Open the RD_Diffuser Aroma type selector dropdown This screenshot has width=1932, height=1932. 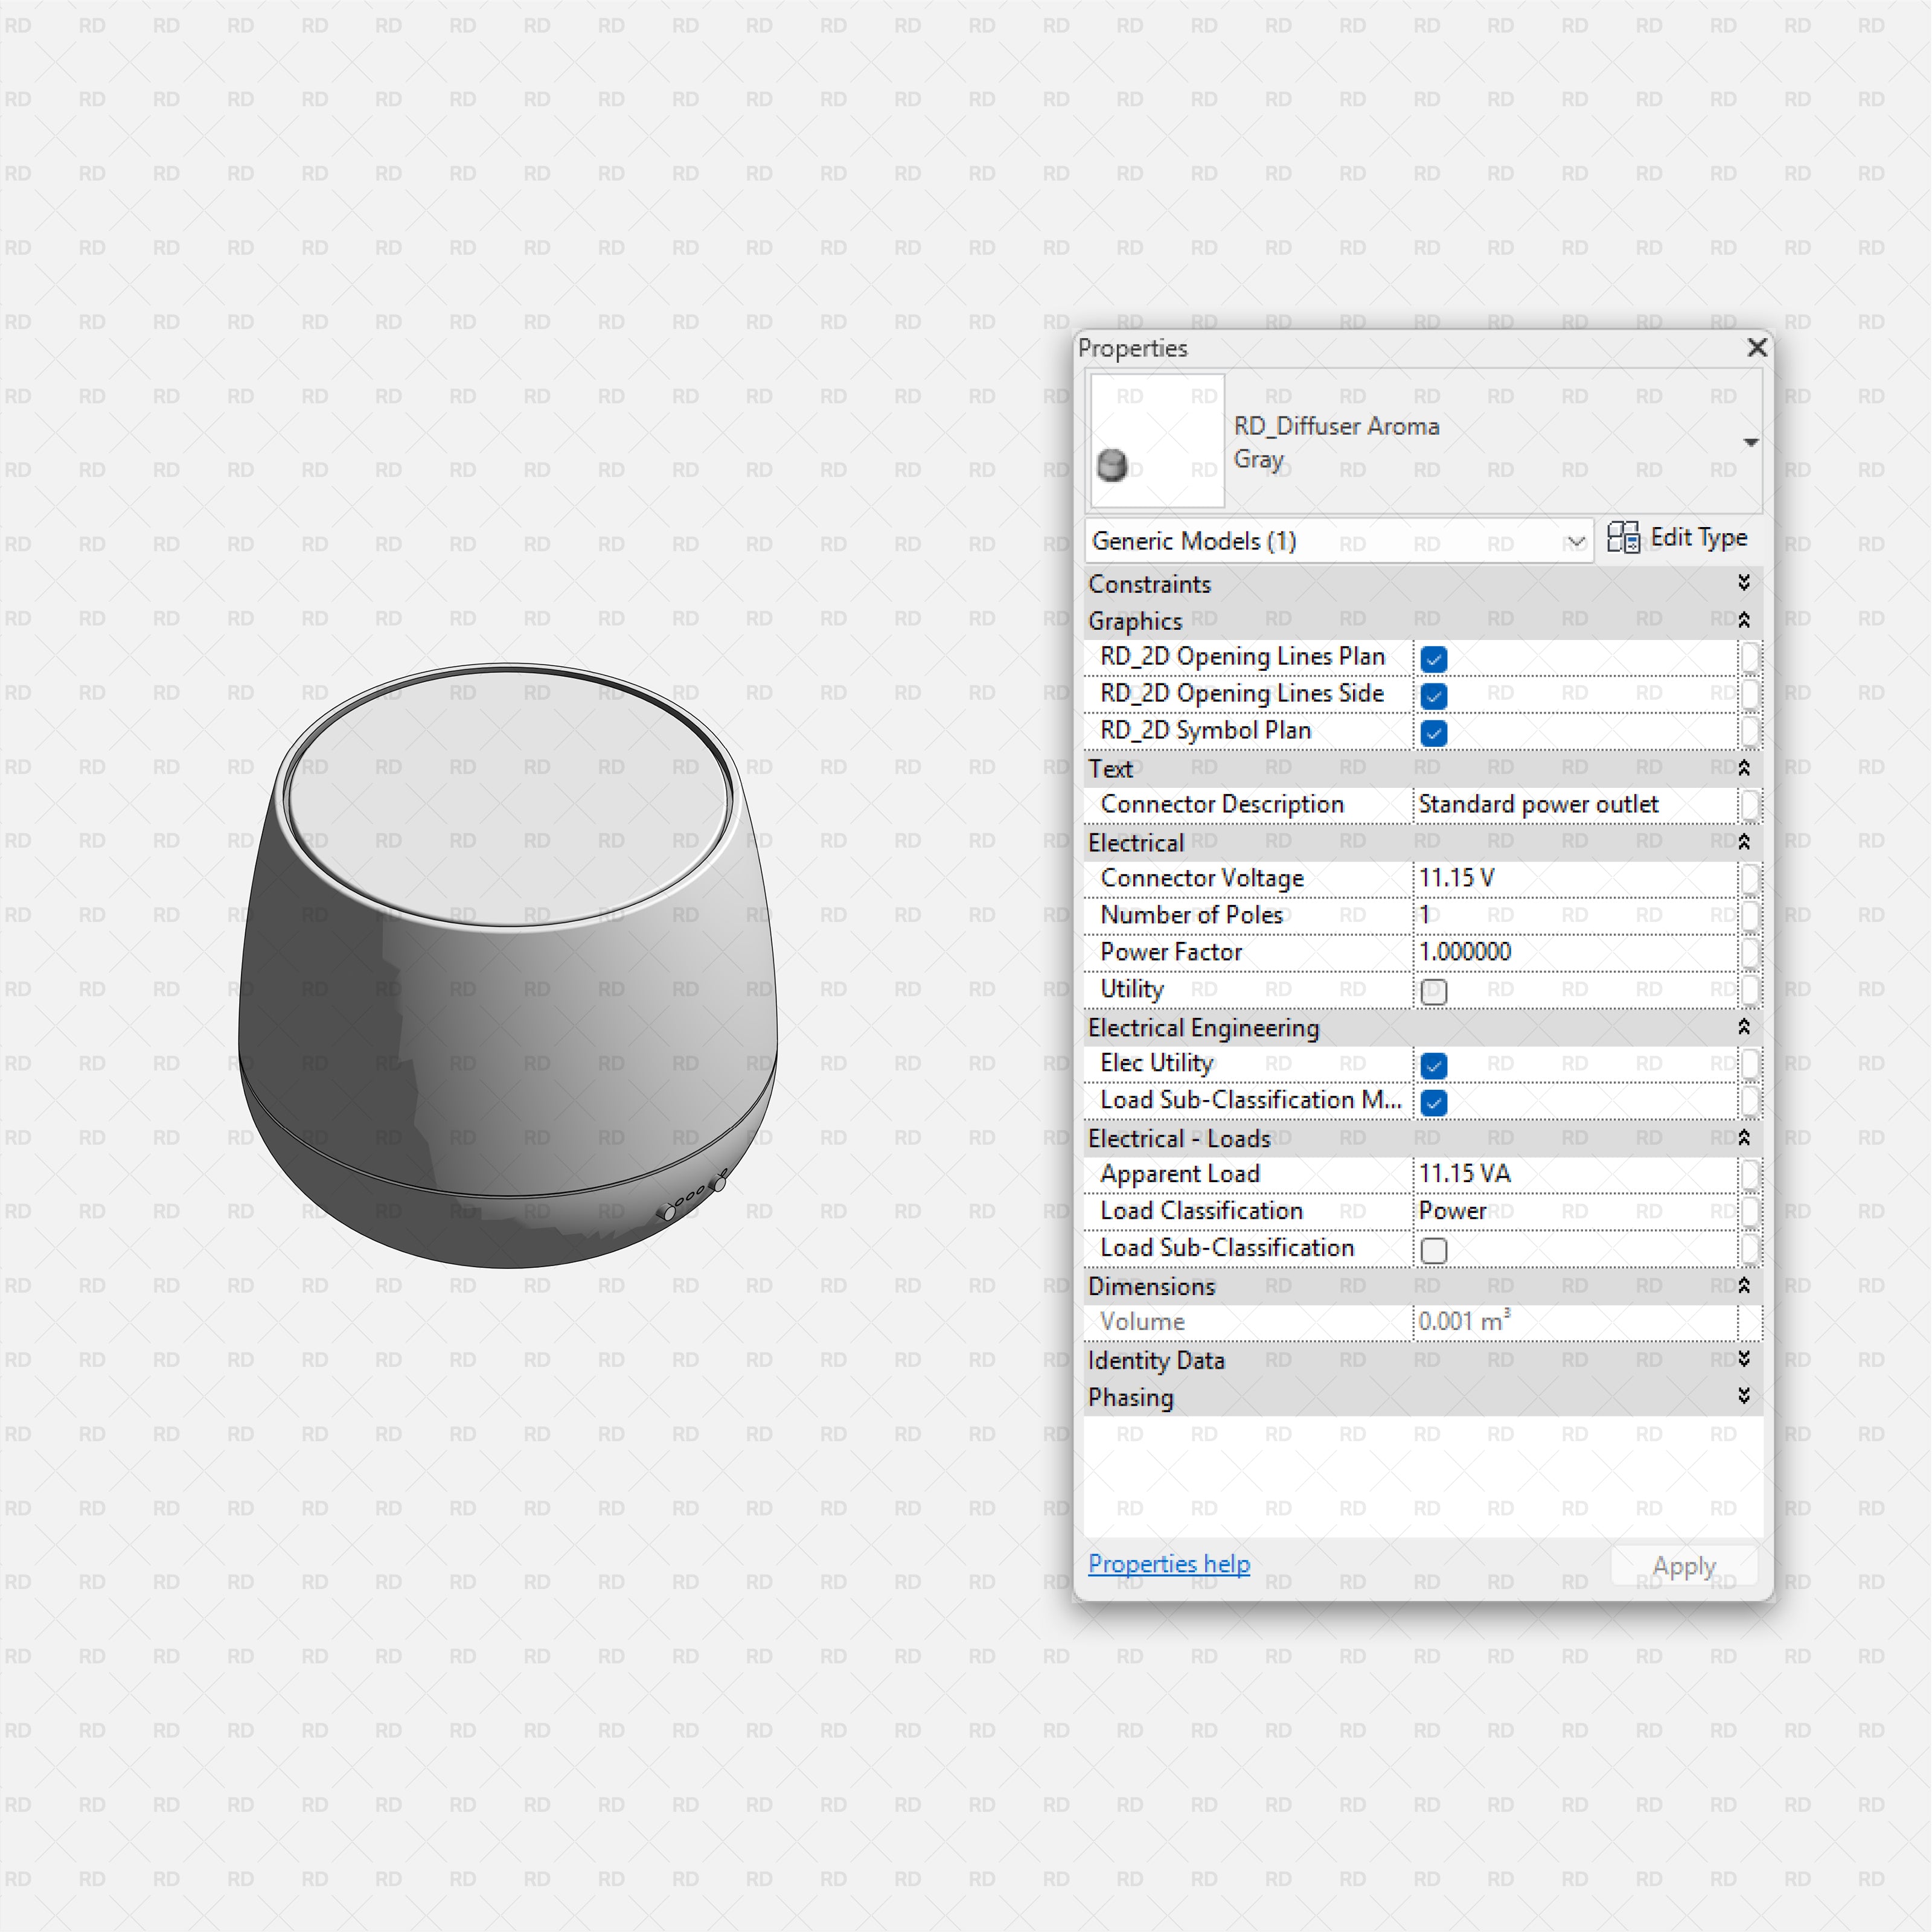[x=1750, y=441]
